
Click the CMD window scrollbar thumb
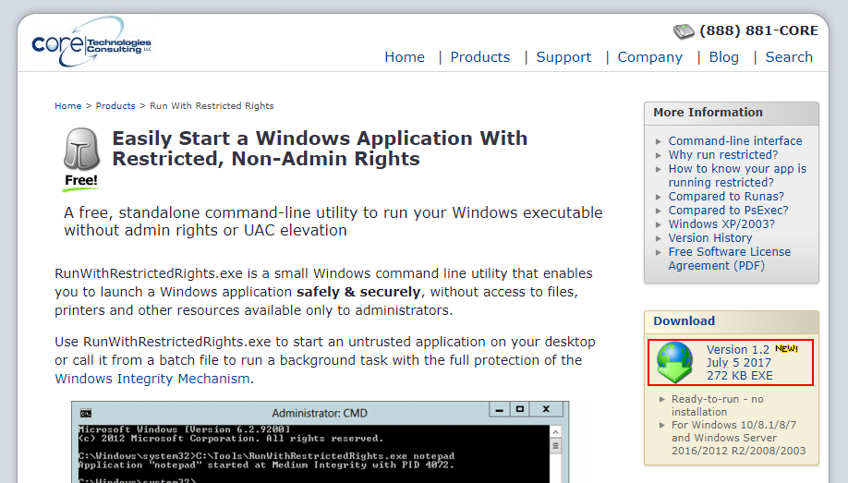pos(555,446)
